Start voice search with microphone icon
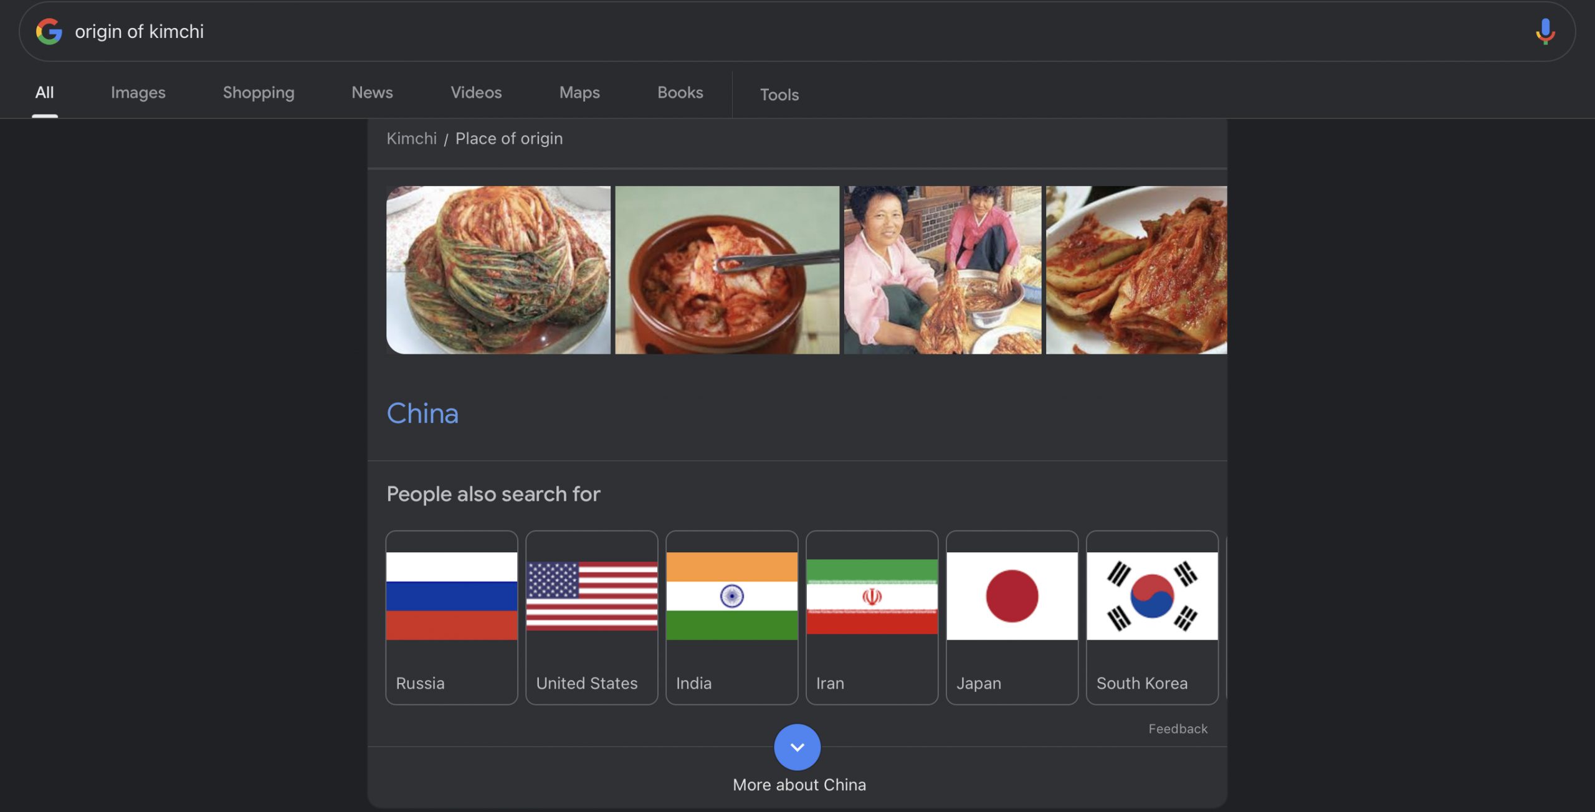Screen dimensions: 1595x812 pyautogui.click(x=1545, y=31)
